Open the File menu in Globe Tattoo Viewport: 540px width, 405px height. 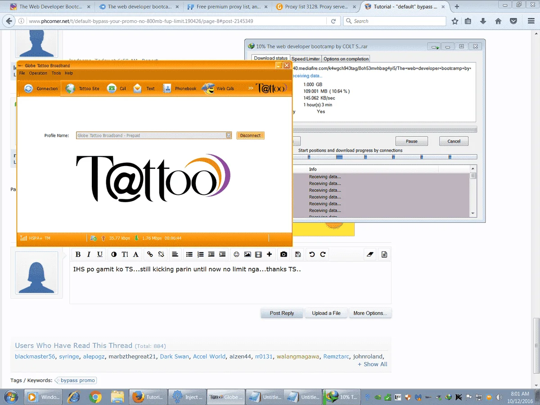22,73
